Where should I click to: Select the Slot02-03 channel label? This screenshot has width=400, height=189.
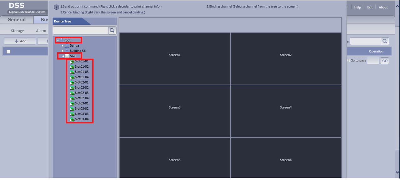click(82, 93)
